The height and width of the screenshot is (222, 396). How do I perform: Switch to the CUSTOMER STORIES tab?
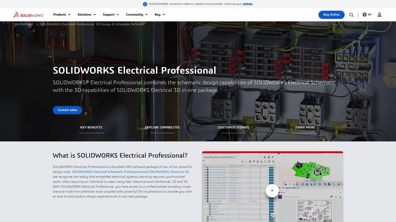(x=234, y=128)
